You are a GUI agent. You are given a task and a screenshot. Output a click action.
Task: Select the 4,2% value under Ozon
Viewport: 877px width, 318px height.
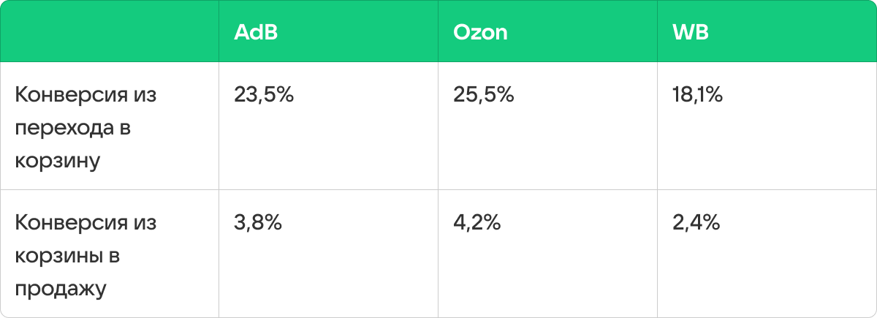[x=477, y=222]
